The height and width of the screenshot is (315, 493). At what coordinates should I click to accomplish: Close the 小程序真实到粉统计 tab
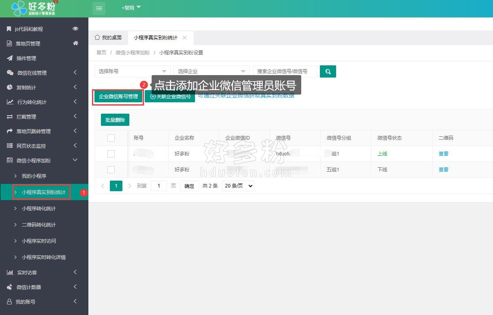pyautogui.click(x=184, y=38)
